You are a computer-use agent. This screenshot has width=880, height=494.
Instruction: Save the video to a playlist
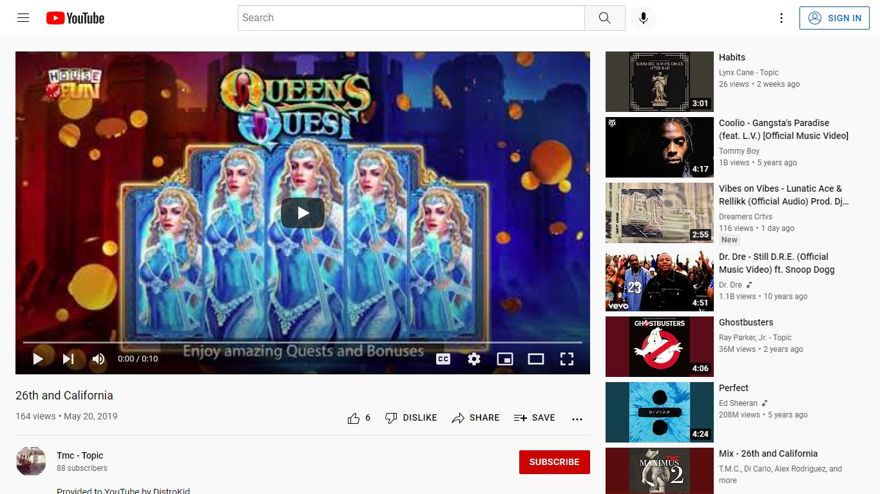[x=535, y=418]
